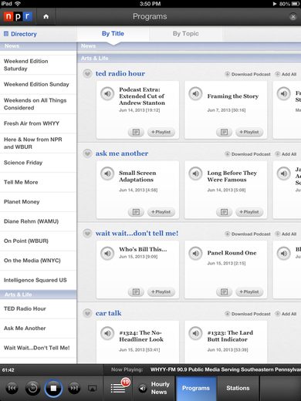The image size is (301, 401).
Task: Open car talk program title
Action: 108,313
